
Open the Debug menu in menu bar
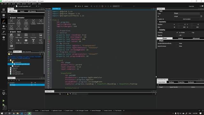coord(18,4)
